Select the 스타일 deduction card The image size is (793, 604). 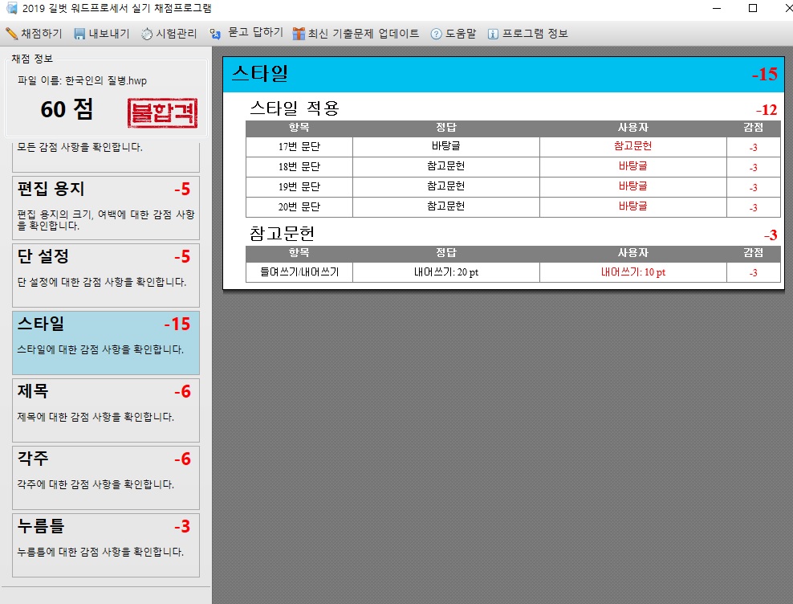106,343
